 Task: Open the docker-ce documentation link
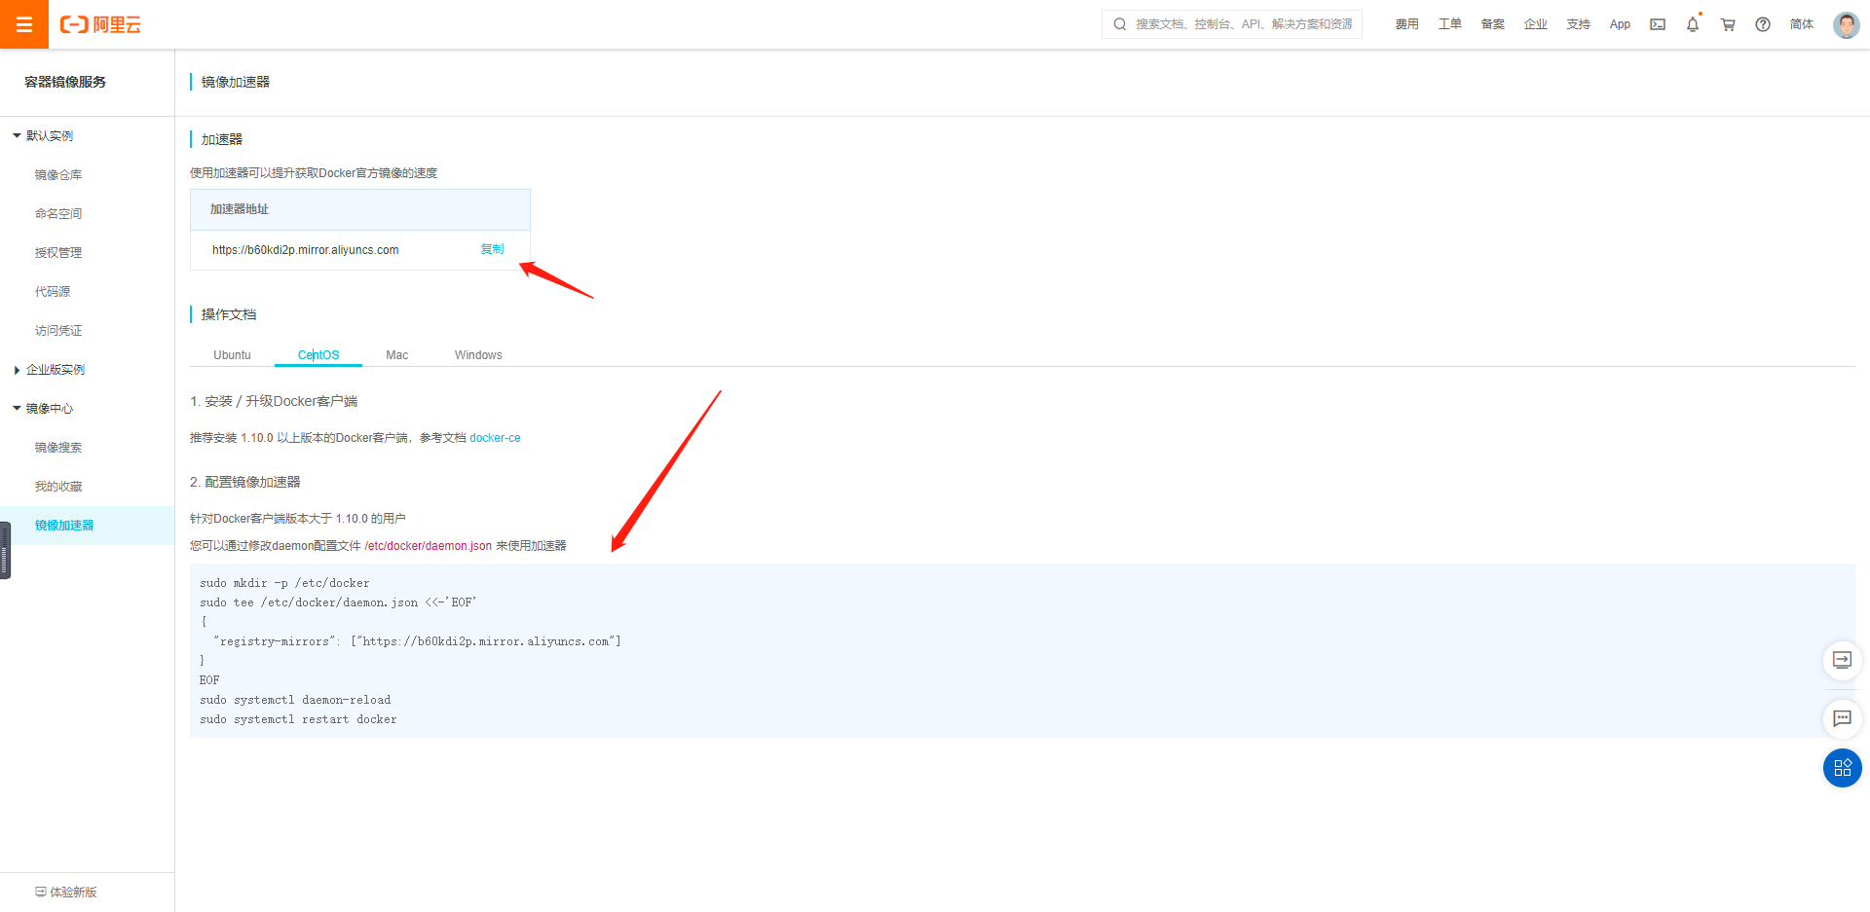495,438
